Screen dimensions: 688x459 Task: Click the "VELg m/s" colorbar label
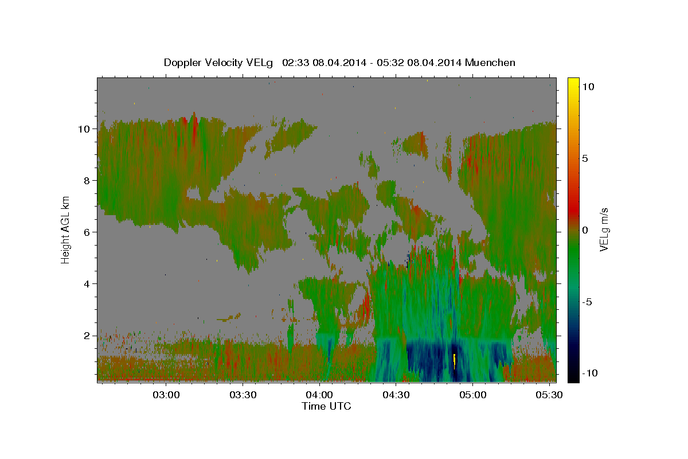[604, 229]
